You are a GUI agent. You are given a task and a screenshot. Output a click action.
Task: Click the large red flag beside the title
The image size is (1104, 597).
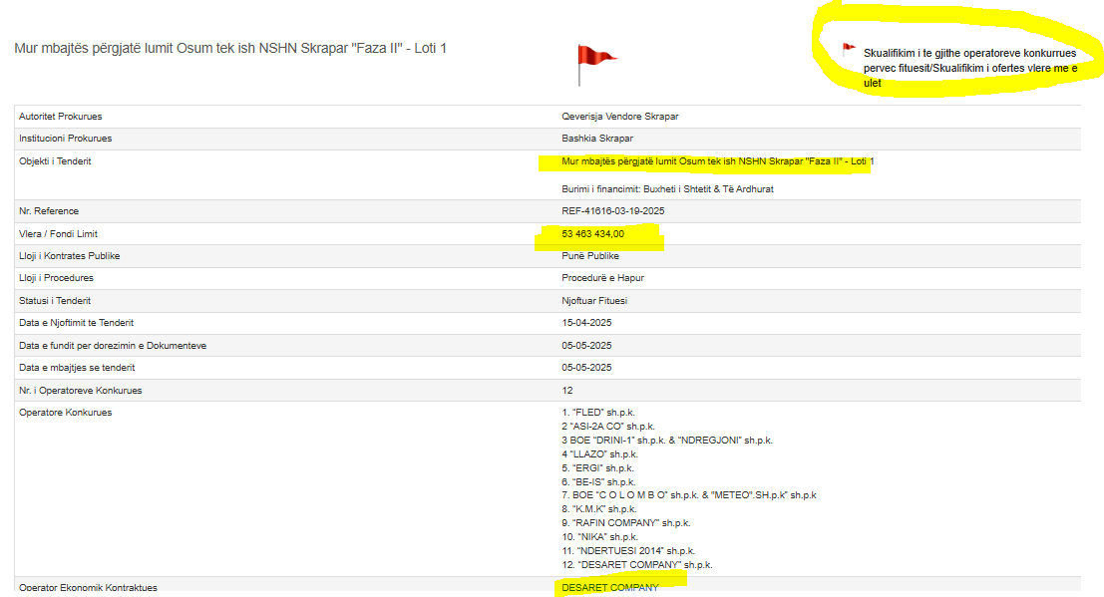click(595, 60)
